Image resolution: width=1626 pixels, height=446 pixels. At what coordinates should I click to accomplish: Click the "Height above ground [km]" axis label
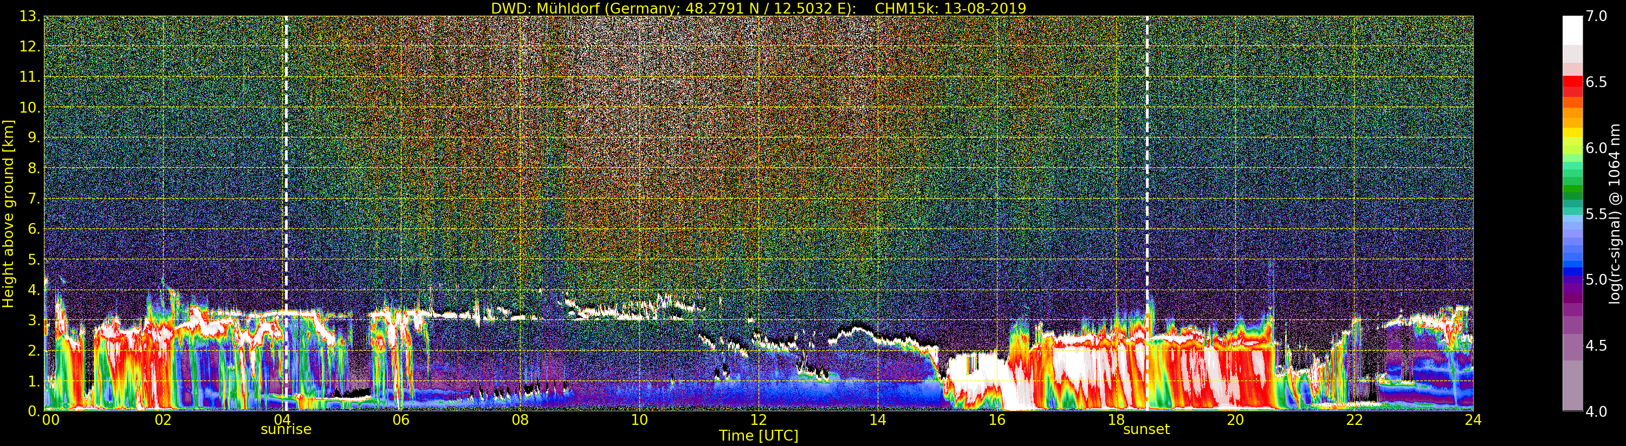point(8,214)
